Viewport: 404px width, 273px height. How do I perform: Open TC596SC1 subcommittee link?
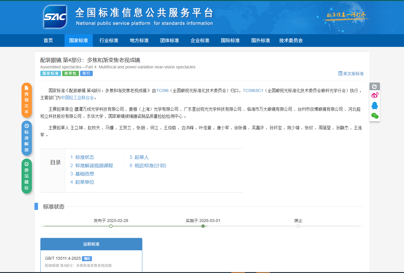253,91
